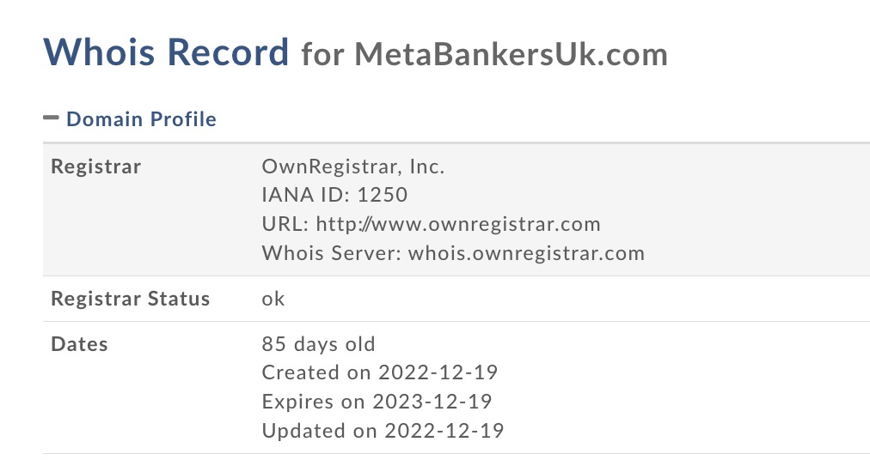Image resolution: width=870 pixels, height=460 pixels.
Task: Click the OwnRegistrar, Inc. registrar name
Action: [352, 166]
